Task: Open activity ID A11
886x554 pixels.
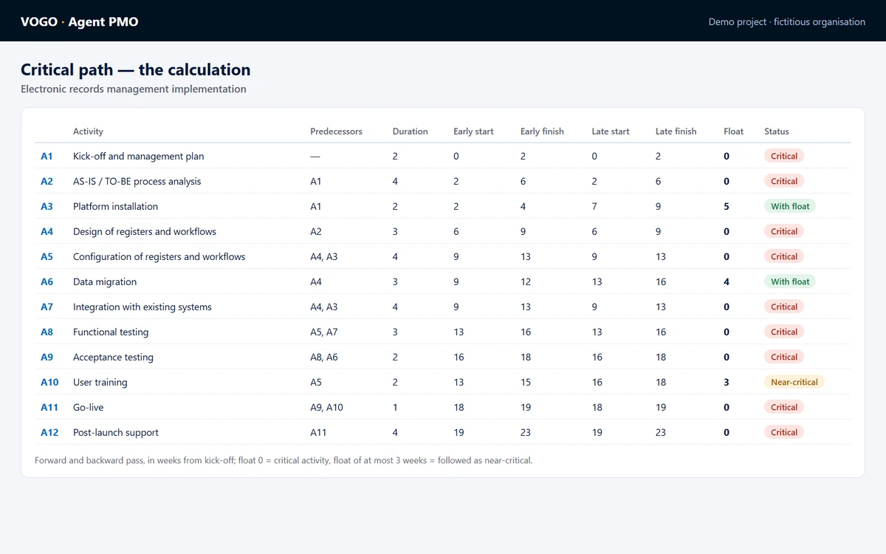Action: click(49, 407)
